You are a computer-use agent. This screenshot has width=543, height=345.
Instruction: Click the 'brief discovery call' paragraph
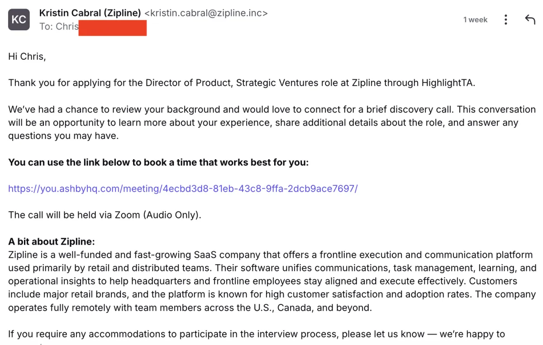tap(271, 123)
